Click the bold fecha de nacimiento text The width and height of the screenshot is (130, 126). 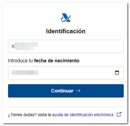click(x=57, y=60)
